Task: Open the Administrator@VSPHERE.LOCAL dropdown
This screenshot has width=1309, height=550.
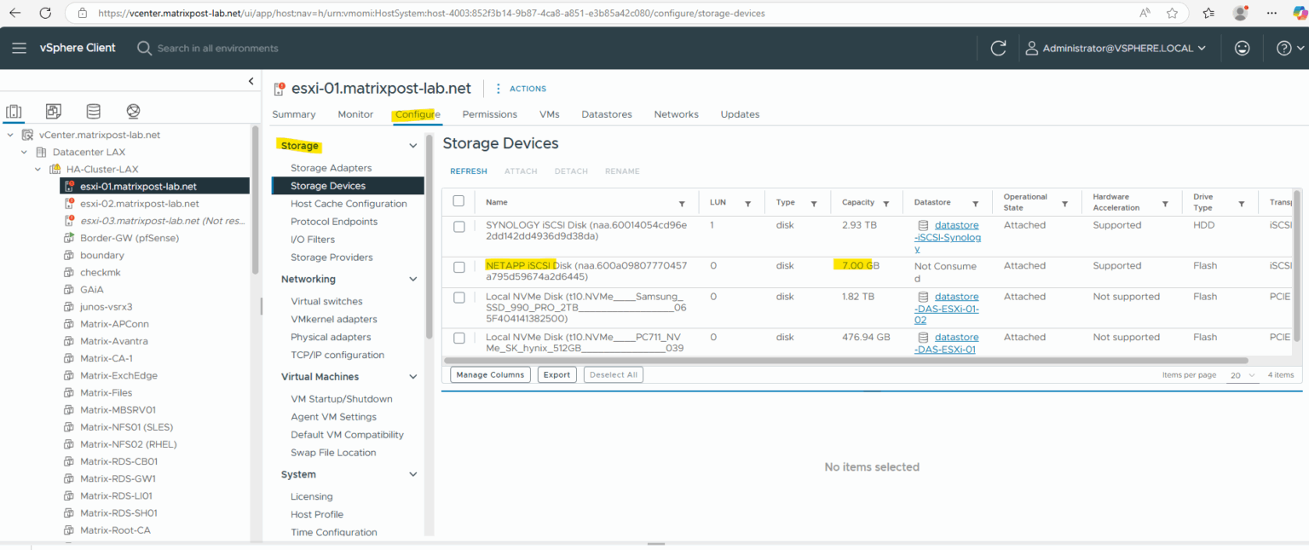Action: point(1116,48)
